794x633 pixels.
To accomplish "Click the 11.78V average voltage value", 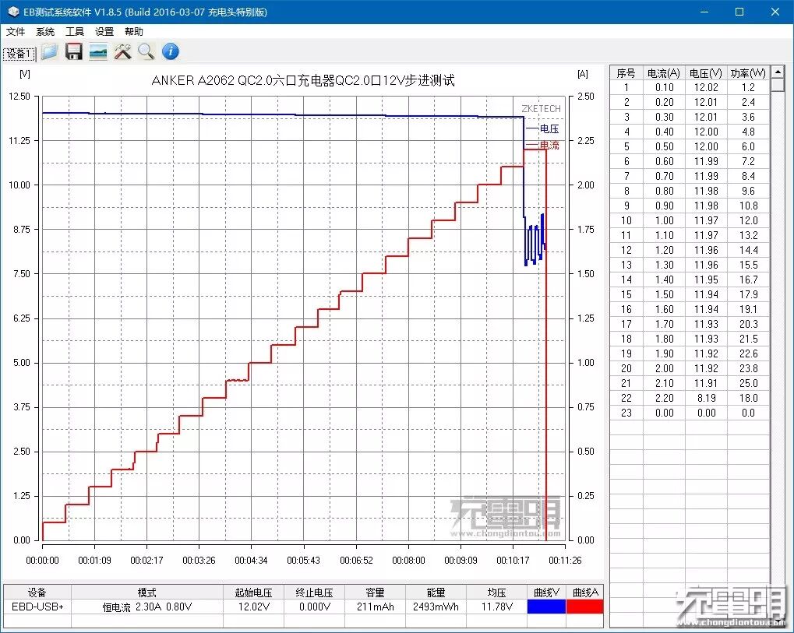I will (x=496, y=607).
